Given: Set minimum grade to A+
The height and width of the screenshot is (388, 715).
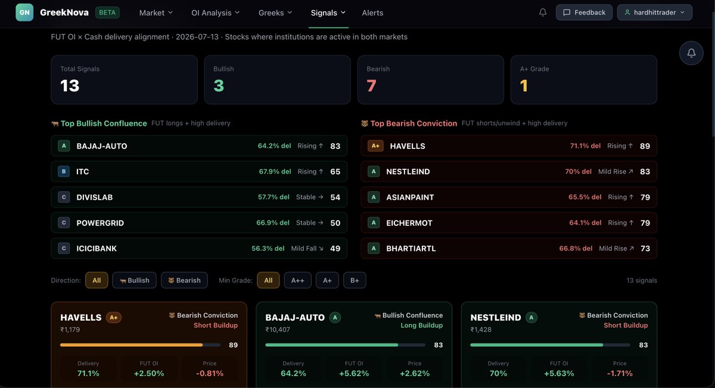Looking at the screenshot, I should click(x=327, y=280).
